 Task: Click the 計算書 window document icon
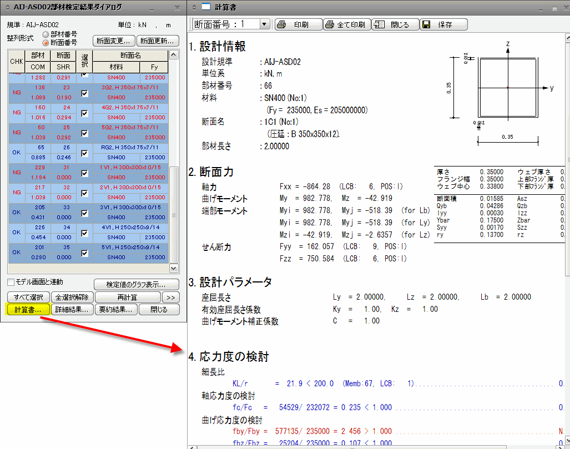(206, 7)
